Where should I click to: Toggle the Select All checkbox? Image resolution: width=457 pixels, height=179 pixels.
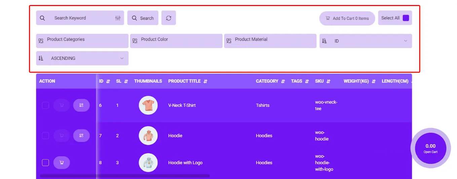(x=406, y=18)
